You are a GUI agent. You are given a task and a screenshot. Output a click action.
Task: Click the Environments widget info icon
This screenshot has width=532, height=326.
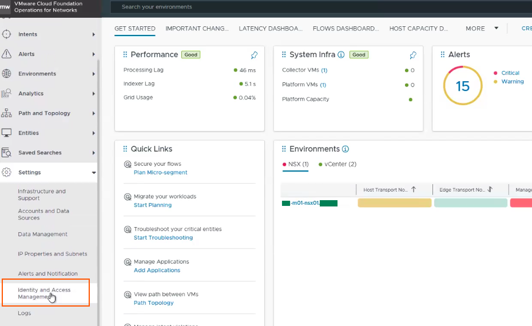pos(346,149)
